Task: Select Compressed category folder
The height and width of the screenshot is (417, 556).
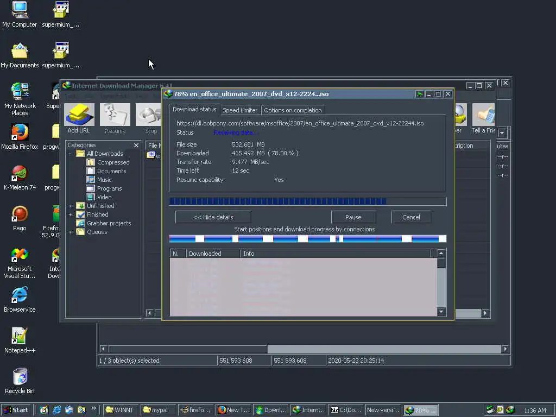Action: tap(108, 162)
